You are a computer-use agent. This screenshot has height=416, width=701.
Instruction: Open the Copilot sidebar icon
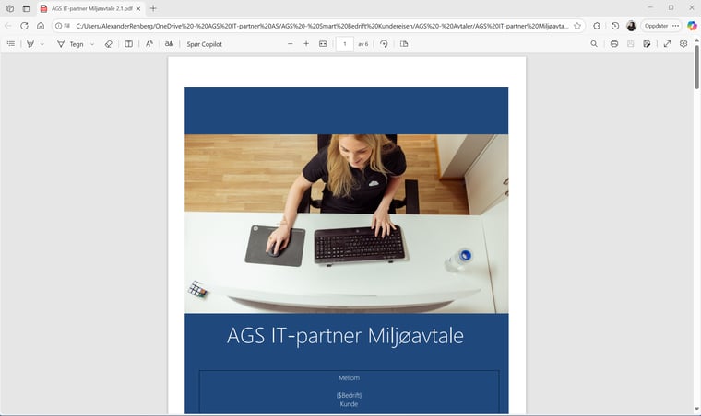[x=692, y=26]
